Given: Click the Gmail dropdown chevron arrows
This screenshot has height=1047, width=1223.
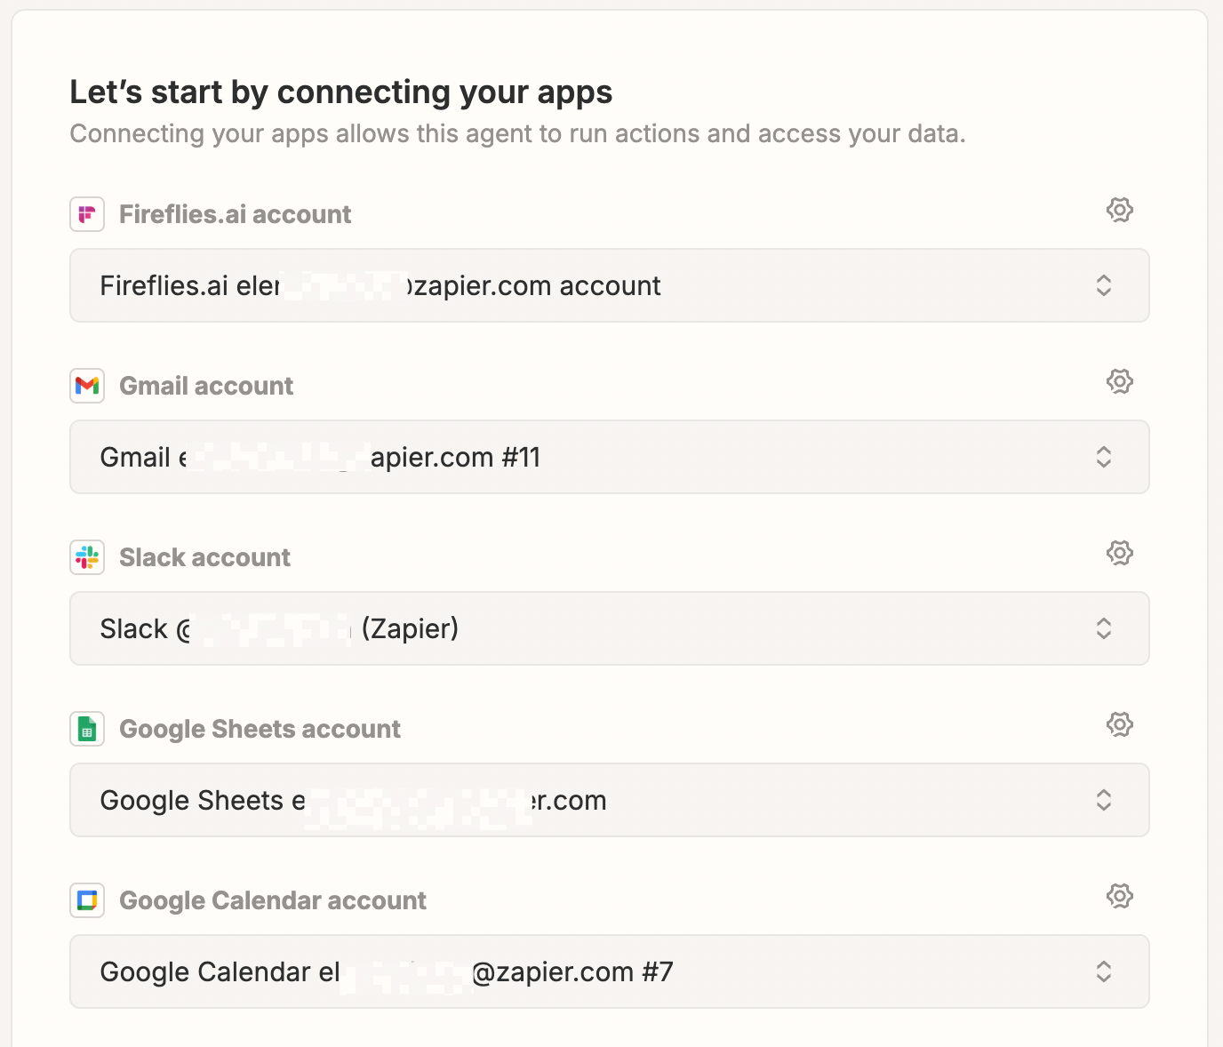Looking at the screenshot, I should point(1104,457).
